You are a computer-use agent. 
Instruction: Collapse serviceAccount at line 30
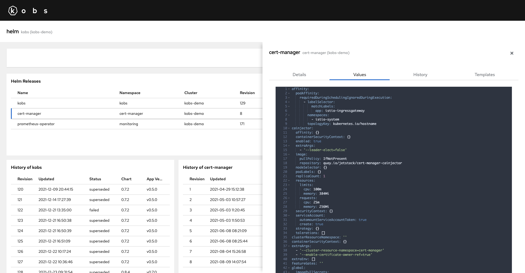click(x=289, y=215)
